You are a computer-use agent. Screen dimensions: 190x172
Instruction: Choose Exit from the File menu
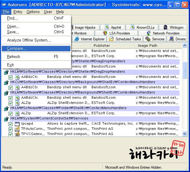click(36, 65)
